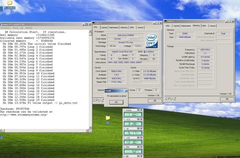Close the Vcore voltage gauge

point(141,110)
